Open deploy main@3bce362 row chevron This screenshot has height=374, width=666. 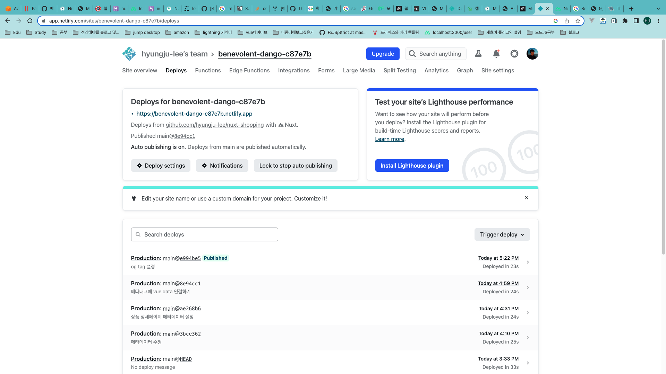(528, 338)
